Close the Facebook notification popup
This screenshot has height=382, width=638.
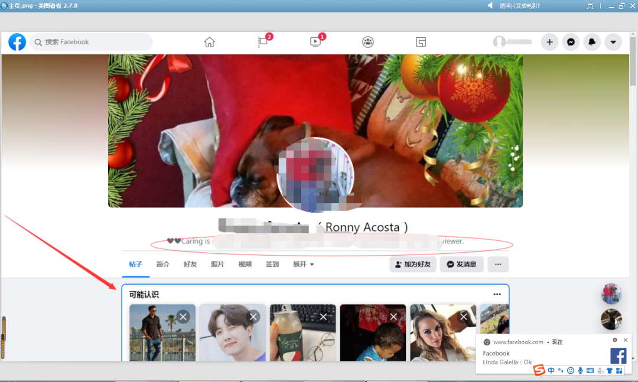coord(626,340)
